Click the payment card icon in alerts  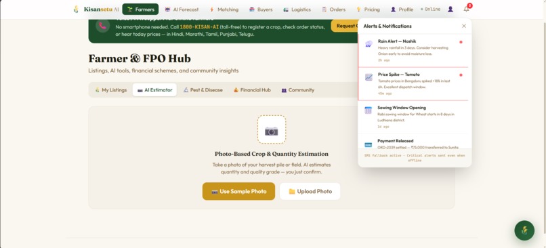tap(368, 144)
